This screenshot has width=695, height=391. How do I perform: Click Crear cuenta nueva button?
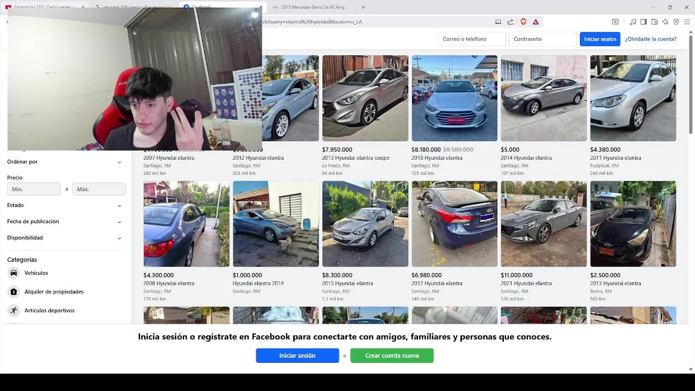392,356
